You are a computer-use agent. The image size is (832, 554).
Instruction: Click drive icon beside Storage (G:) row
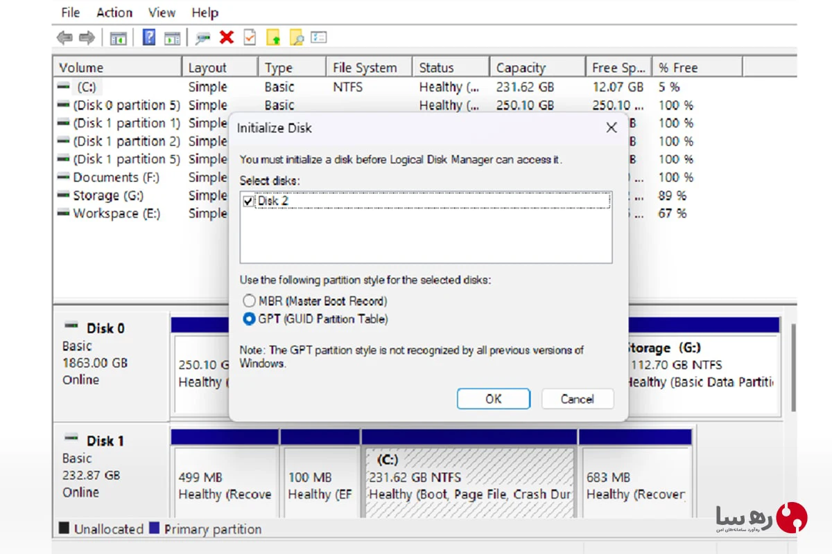pos(64,195)
